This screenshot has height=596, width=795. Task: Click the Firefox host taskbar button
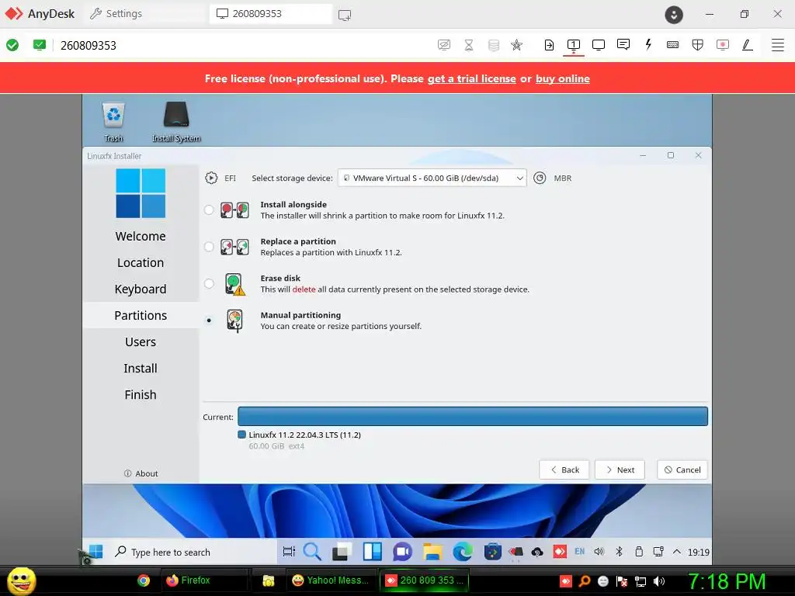[x=204, y=580]
